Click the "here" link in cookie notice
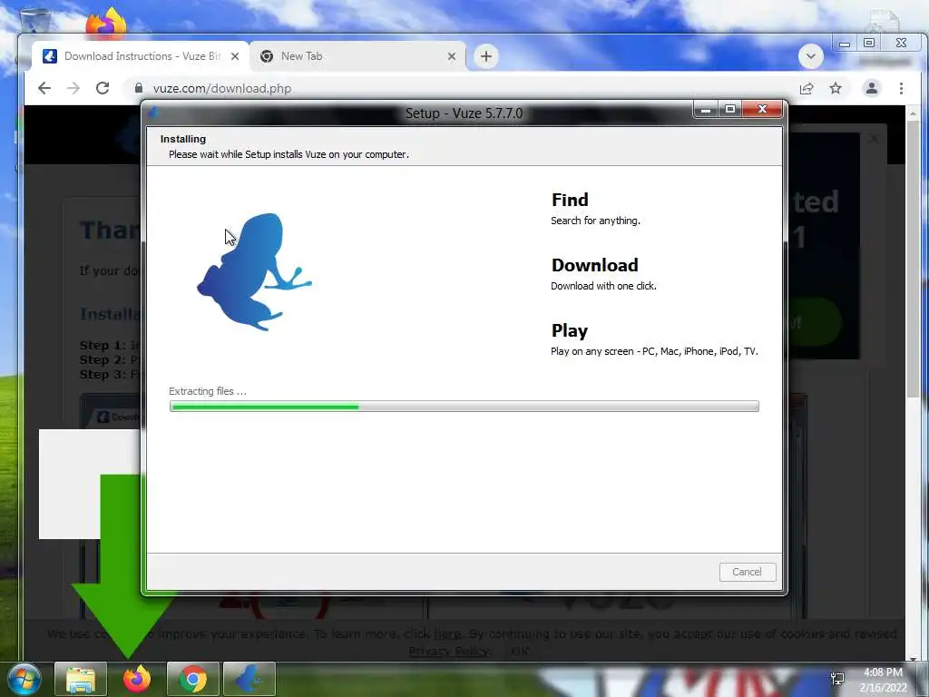Screen dimensions: 929x697 tap(447, 634)
